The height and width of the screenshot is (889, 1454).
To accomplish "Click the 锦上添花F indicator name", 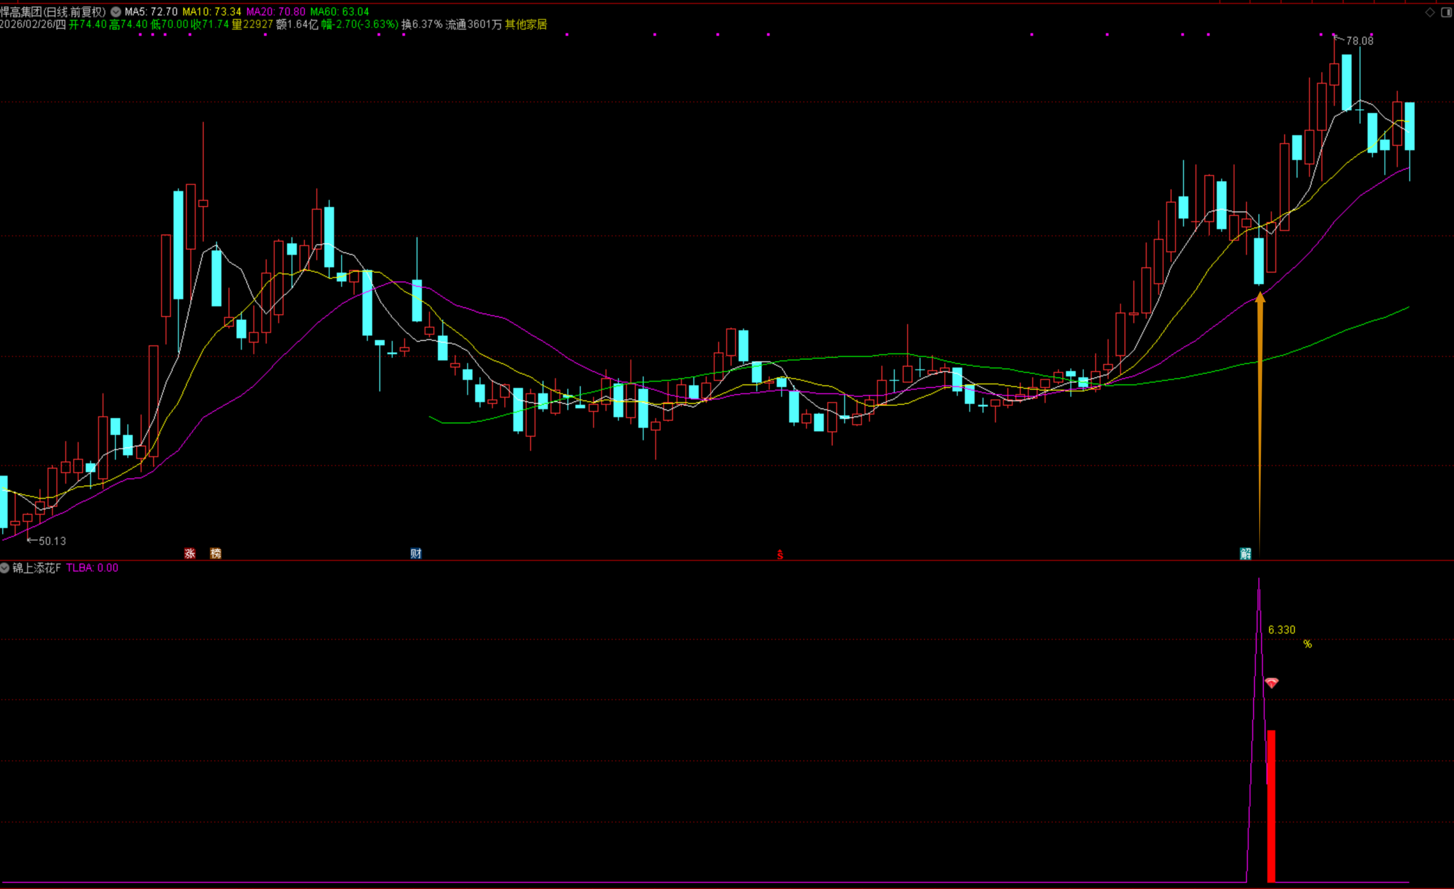I will click(x=36, y=568).
